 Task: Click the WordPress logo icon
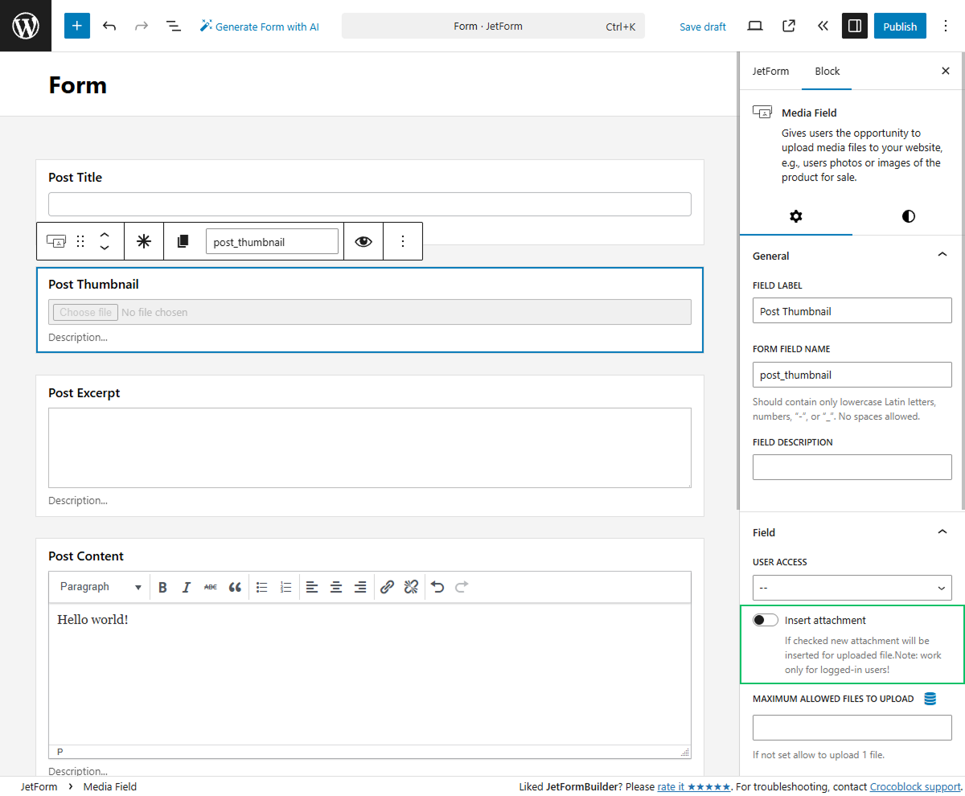click(x=26, y=26)
